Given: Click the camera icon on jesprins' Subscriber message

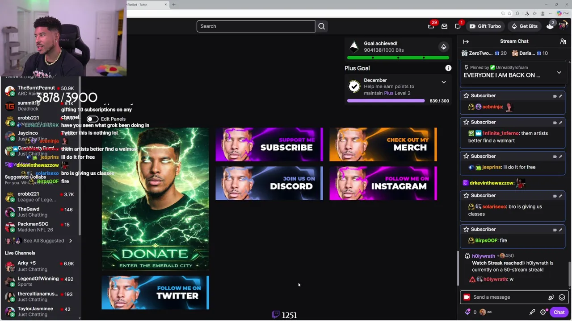Looking at the screenshot, I should (555, 156).
